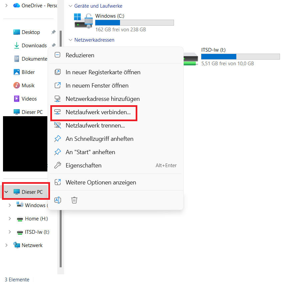Image resolution: width=286 pixels, height=282 pixels.
Task: Click the Desktop pin icon in sidebar
Action: (53, 32)
